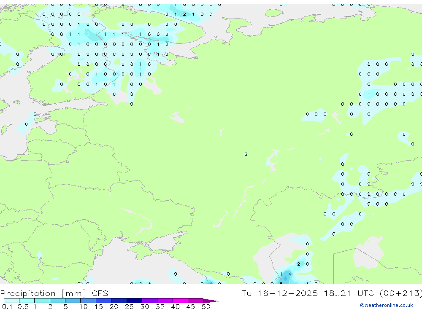Click the legend label 20
Screen dimensions: 422x309
pyautogui.click(x=114, y=306)
